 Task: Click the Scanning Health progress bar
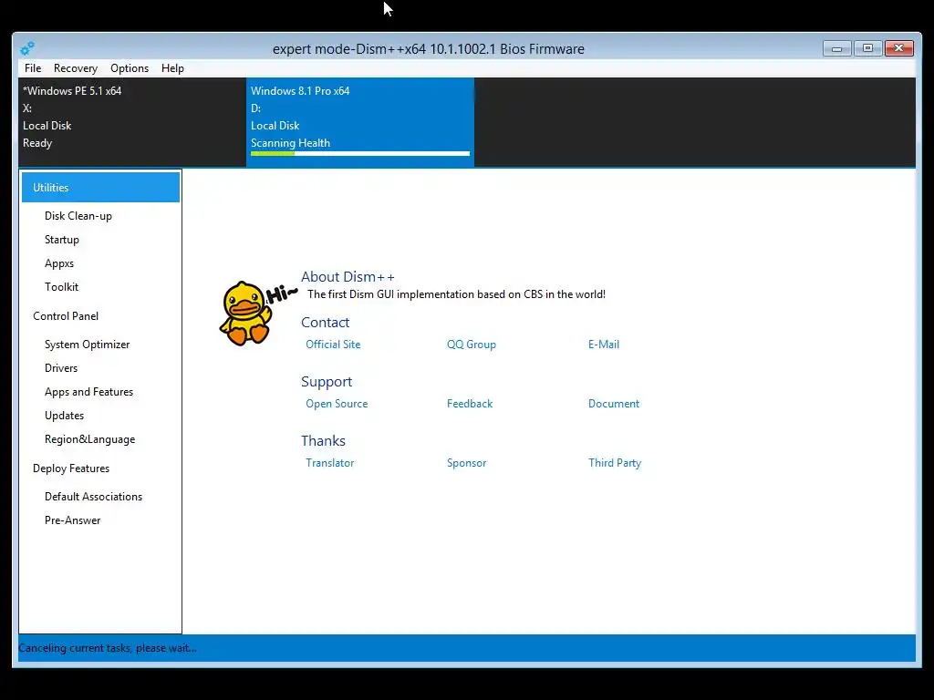pyautogui.click(x=359, y=153)
